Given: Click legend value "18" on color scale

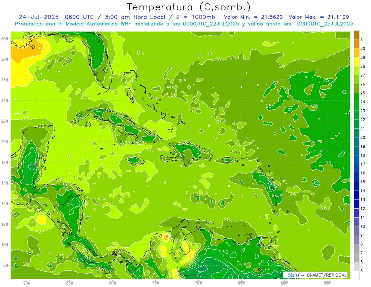Looking at the screenshot, I should [x=363, y=155].
